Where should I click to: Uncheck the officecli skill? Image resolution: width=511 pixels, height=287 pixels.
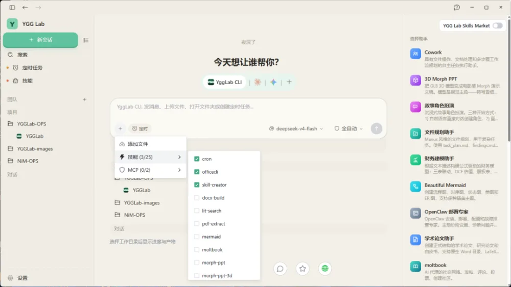point(197,172)
